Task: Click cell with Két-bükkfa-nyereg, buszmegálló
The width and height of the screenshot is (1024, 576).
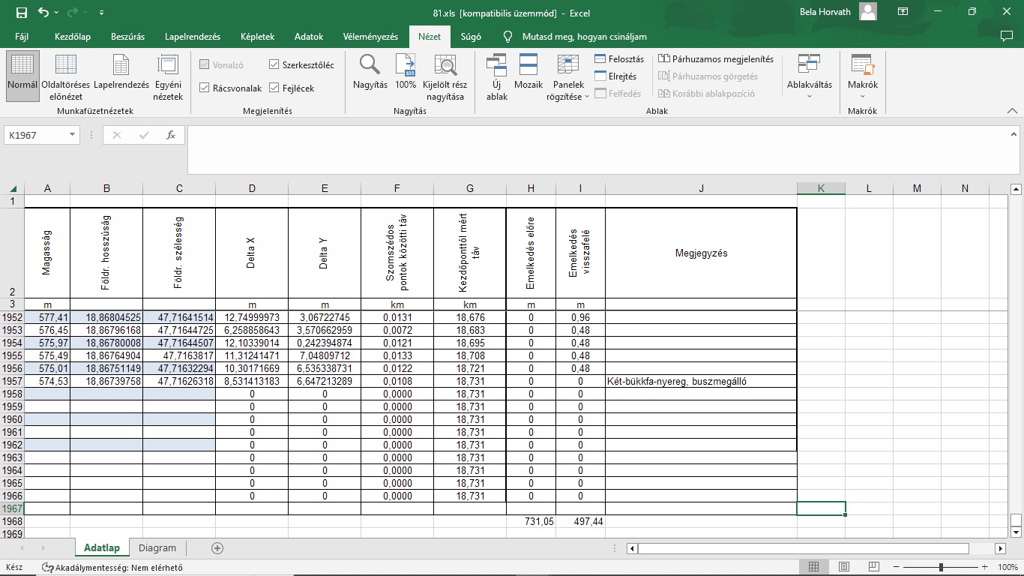Action: (701, 381)
